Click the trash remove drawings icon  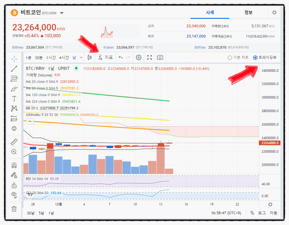click(14, 209)
